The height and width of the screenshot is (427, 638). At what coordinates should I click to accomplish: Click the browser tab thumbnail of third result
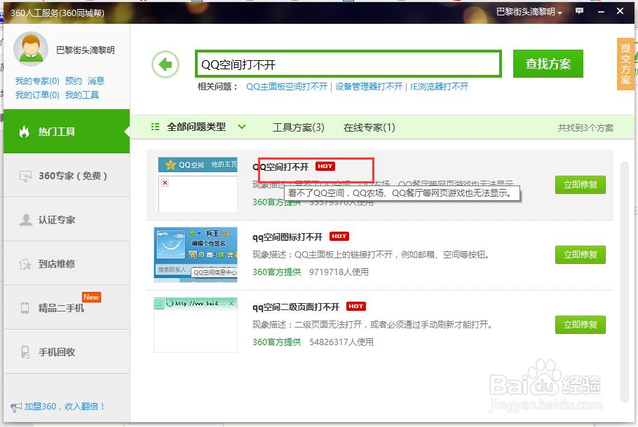[196, 325]
